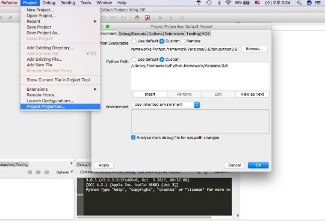This screenshot has height=221, width=325.
Task: Open the Tools menu
Action: 86,3
